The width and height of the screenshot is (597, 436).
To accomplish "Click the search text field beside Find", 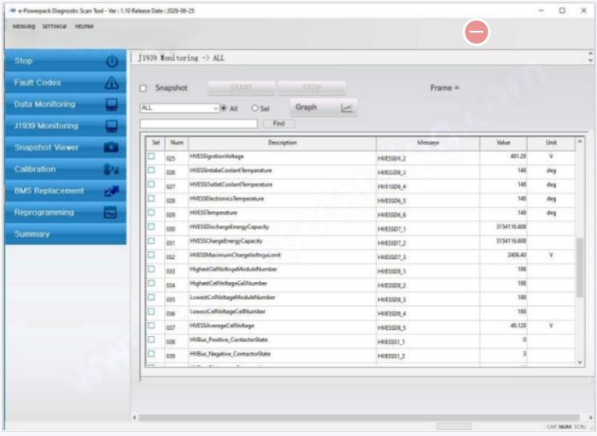I will (x=198, y=124).
